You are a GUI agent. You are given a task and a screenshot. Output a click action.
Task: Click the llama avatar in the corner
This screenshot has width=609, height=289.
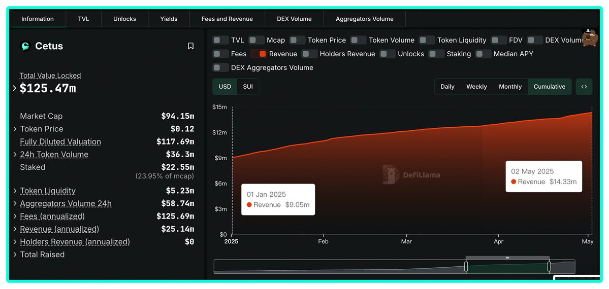click(590, 38)
